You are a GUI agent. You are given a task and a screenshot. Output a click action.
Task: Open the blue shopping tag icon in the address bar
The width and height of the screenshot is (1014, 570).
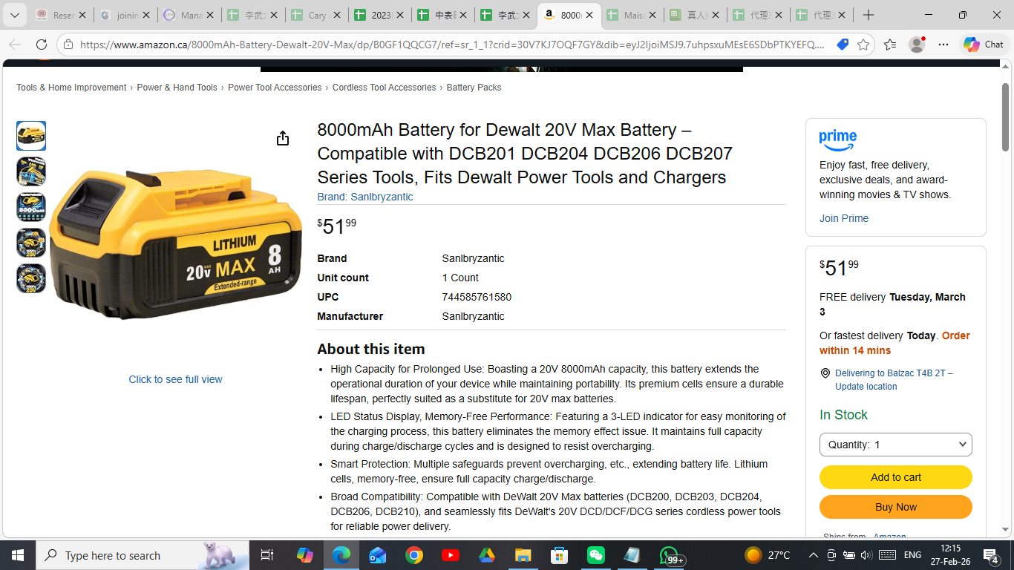coord(842,45)
